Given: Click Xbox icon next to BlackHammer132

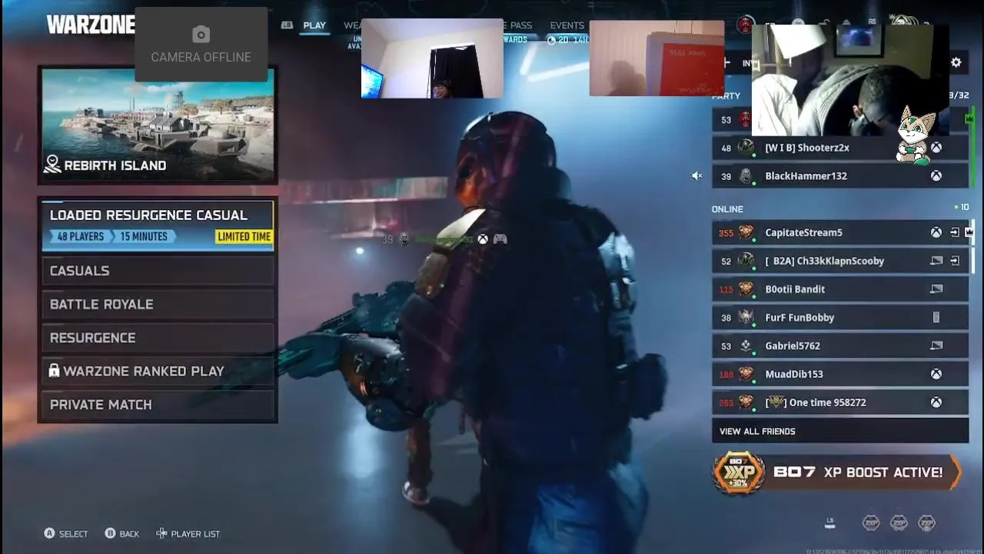Looking at the screenshot, I should point(936,176).
